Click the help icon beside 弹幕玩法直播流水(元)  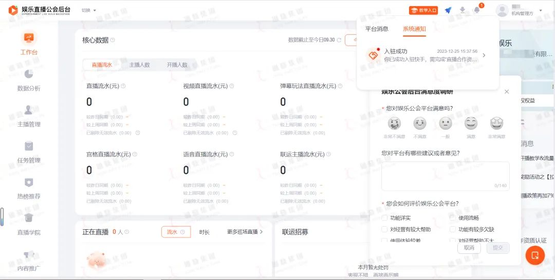coord(340,86)
